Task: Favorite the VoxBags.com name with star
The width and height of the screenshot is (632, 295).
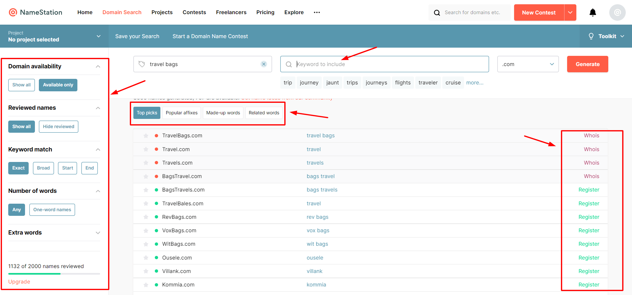Action: pos(146,231)
